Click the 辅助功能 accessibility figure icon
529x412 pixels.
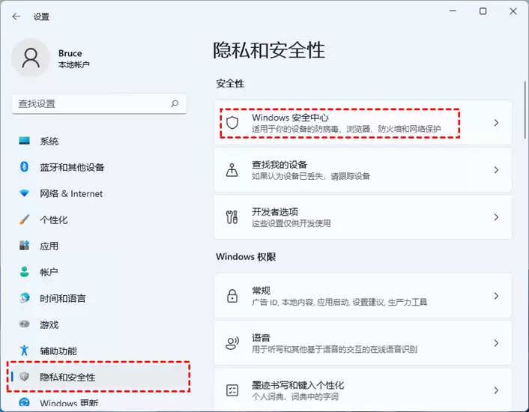(24, 351)
